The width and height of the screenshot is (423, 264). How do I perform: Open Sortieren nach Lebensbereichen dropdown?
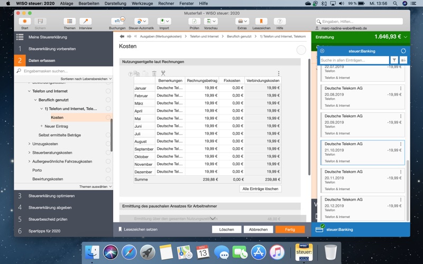point(86,79)
